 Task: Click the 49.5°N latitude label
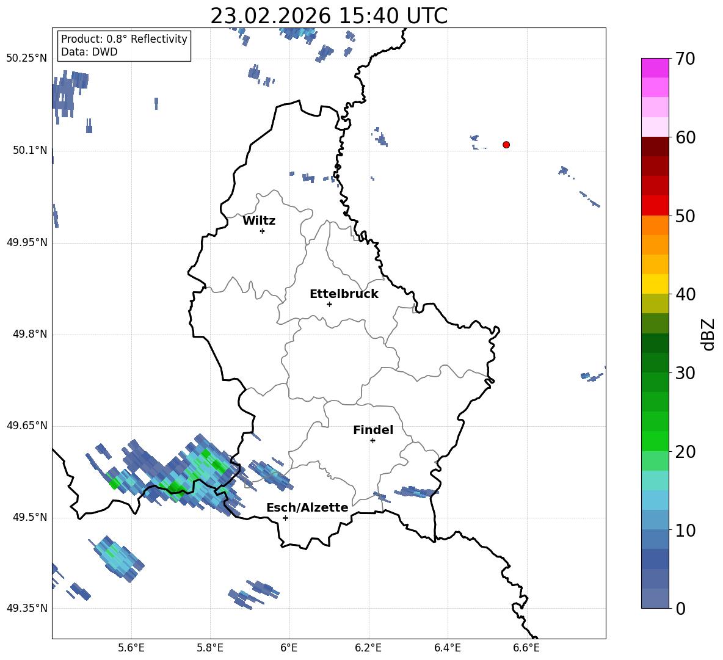(30, 517)
